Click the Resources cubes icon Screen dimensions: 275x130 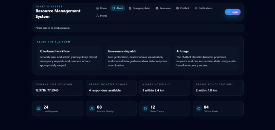(157, 8)
